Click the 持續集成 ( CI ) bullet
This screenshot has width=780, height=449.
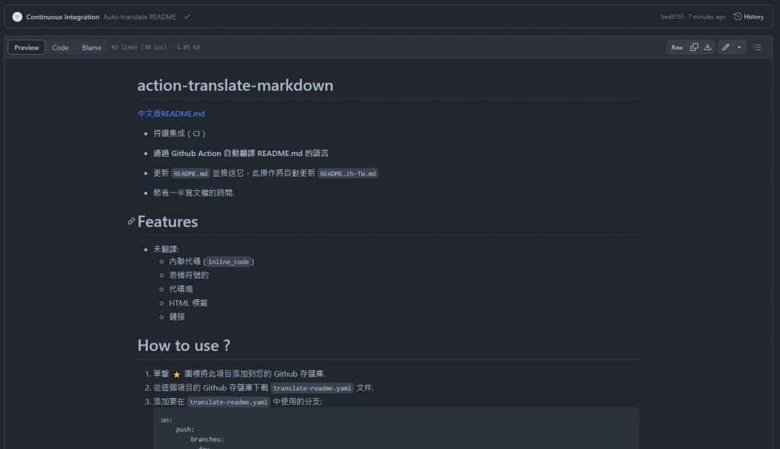[179, 133]
